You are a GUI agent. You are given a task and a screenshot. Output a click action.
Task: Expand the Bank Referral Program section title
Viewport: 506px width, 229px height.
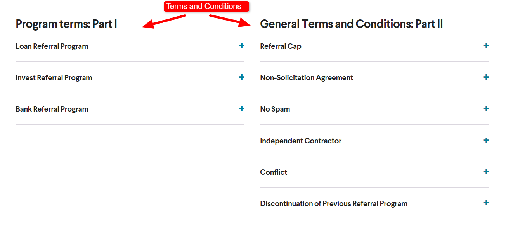[52, 109]
